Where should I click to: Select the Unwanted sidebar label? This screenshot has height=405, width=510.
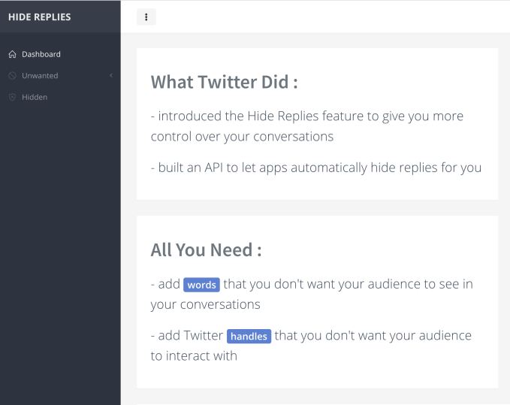(40, 76)
